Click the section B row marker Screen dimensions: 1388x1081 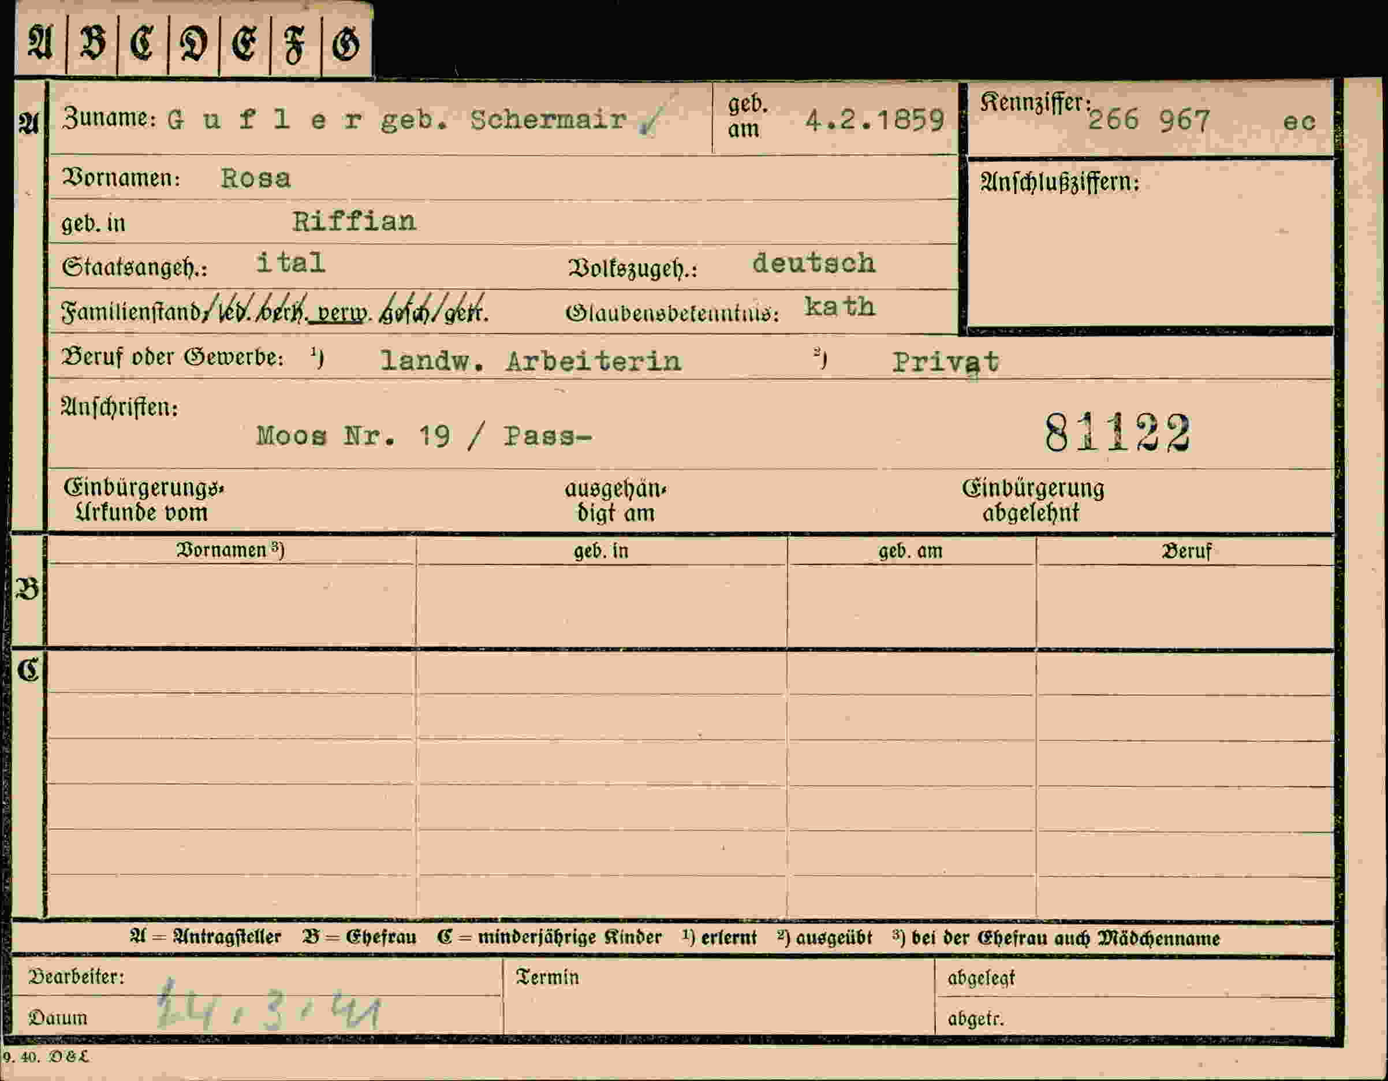pyautogui.click(x=28, y=589)
